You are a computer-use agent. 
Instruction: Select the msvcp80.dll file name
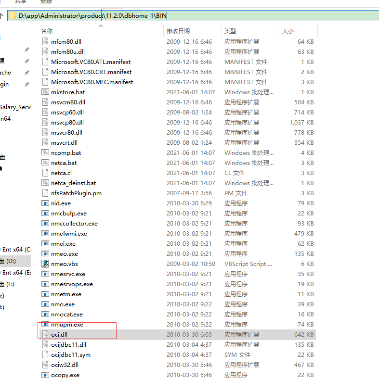click(67, 122)
